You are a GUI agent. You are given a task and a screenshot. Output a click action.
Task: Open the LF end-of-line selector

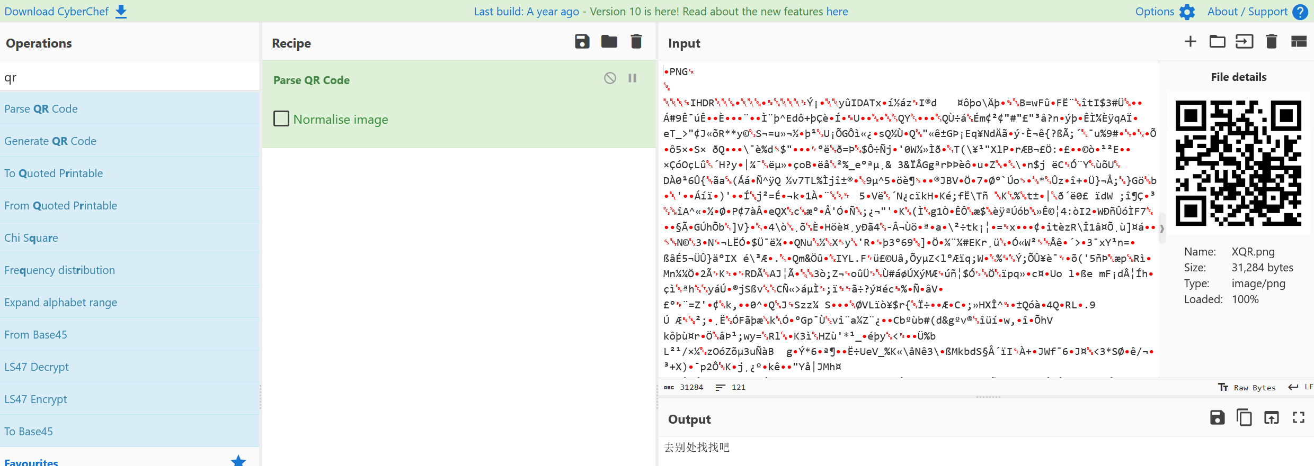pos(1301,387)
